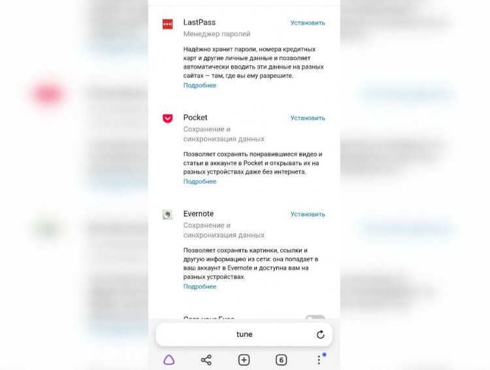Tap the LastPass extension icon
The height and width of the screenshot is (370, 490).
pos(167,24)
